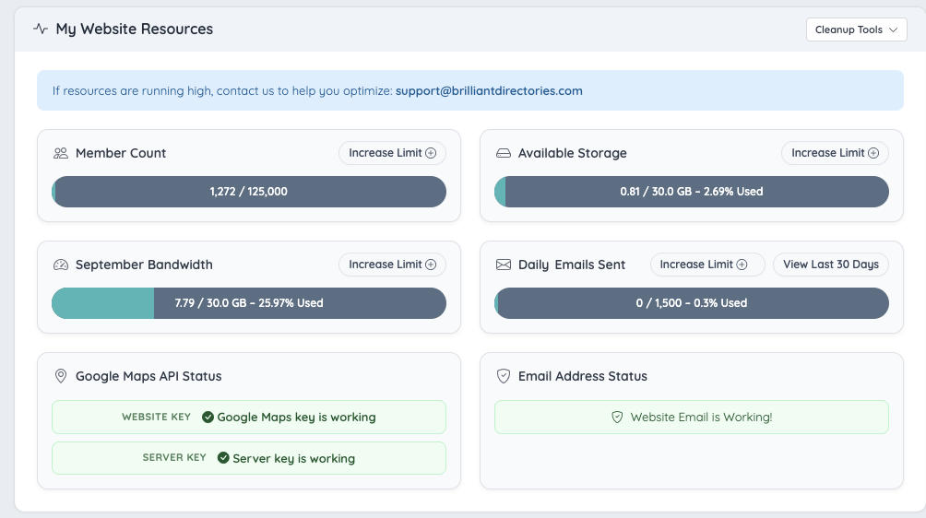
Task: Click the pulse icon beside My Website Resources
Action: pos(41,29)
